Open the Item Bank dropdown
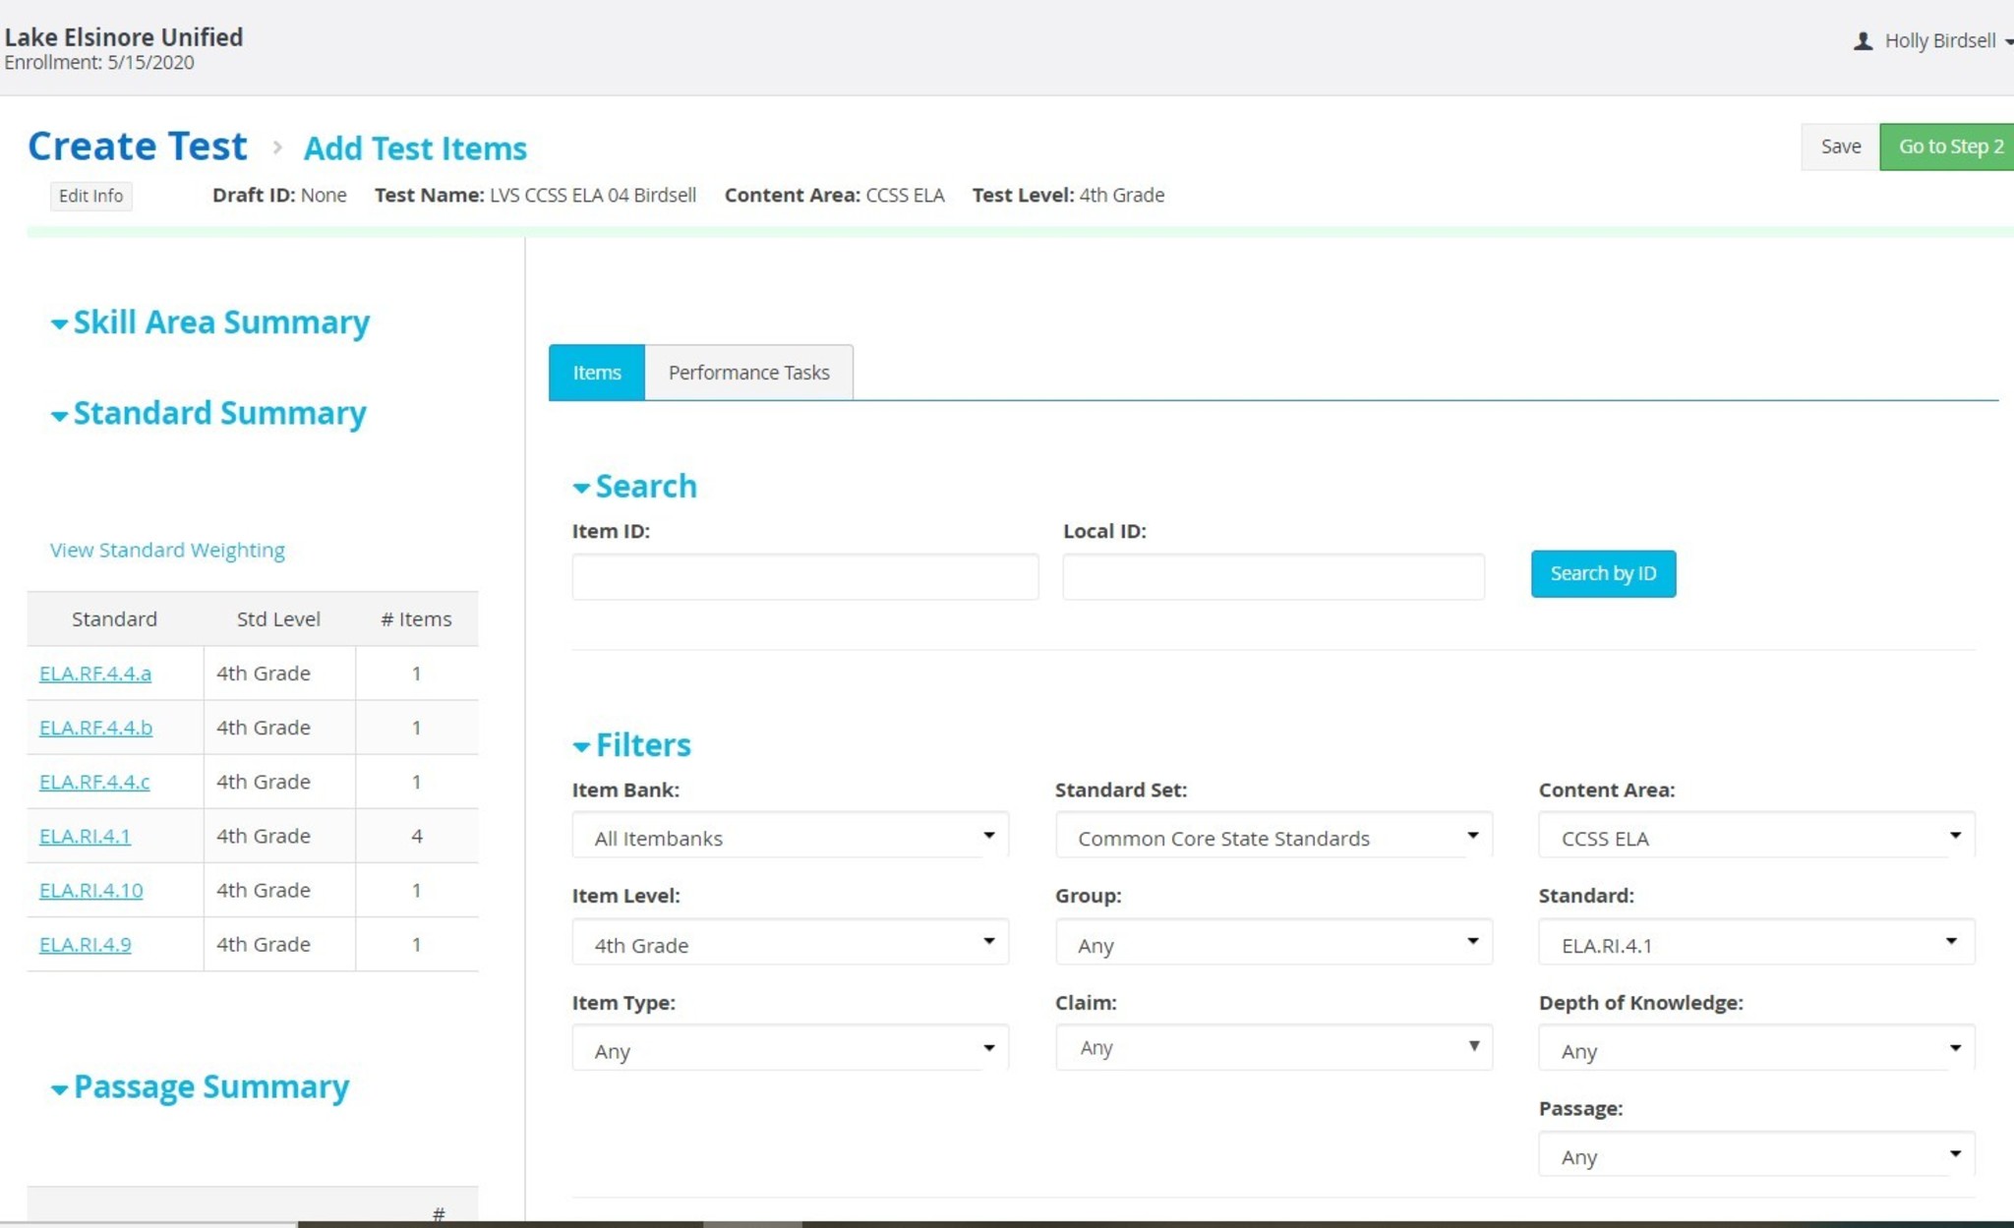The image size is (2014, 1228). (x=790, y=837)
